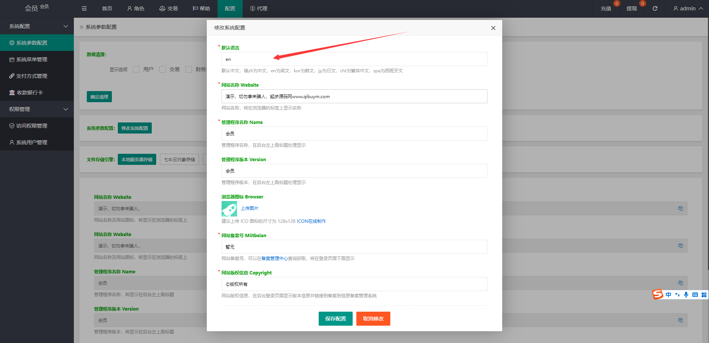The image size is (709, 343).
Task: Select 七牛云对象存储 storage engine
Action: [179, 159]
